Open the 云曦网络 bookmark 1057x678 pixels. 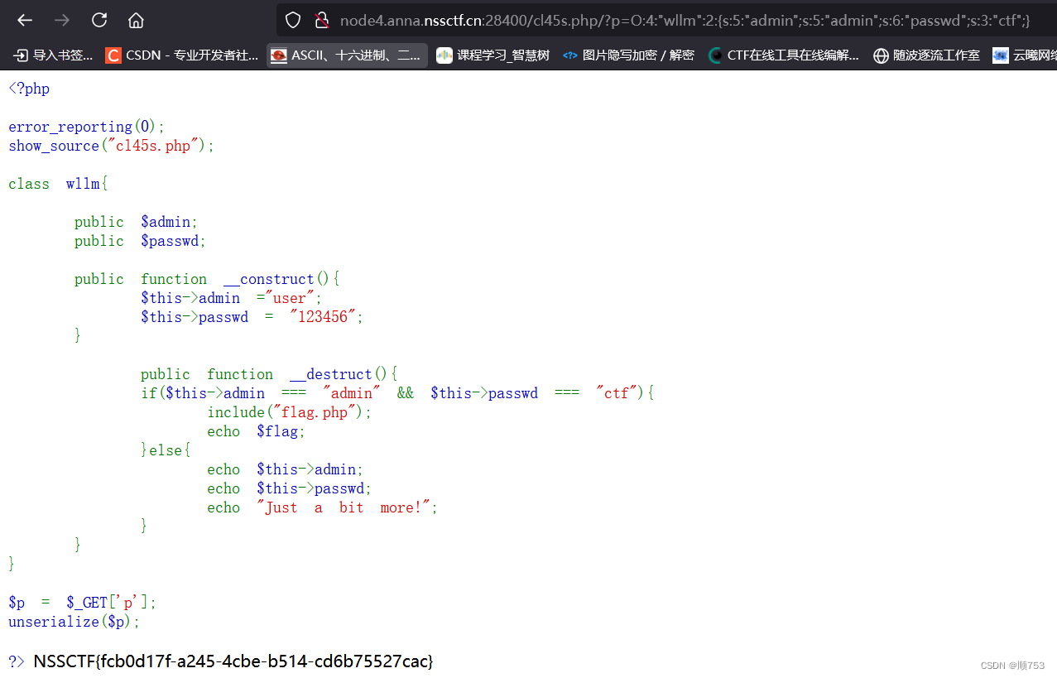tap(1024, 55)
